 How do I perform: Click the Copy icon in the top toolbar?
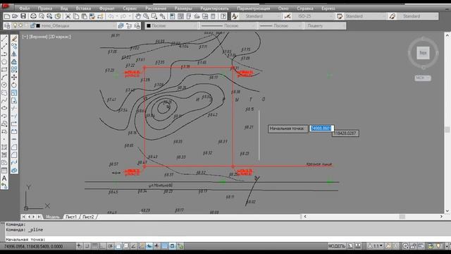click(76, 16)
